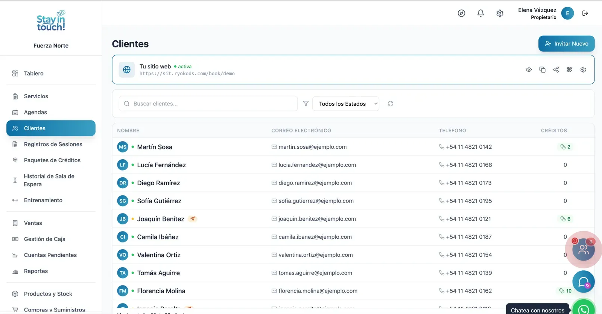Click the logout arrow icon

point(585,13)
